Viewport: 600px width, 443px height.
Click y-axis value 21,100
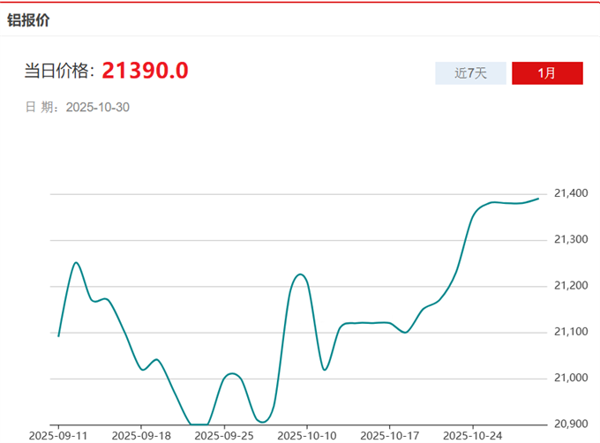569,332
